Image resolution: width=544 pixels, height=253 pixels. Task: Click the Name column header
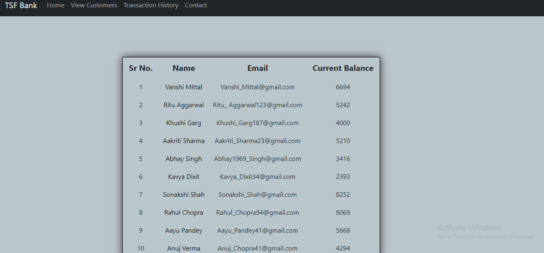[184, 68]
